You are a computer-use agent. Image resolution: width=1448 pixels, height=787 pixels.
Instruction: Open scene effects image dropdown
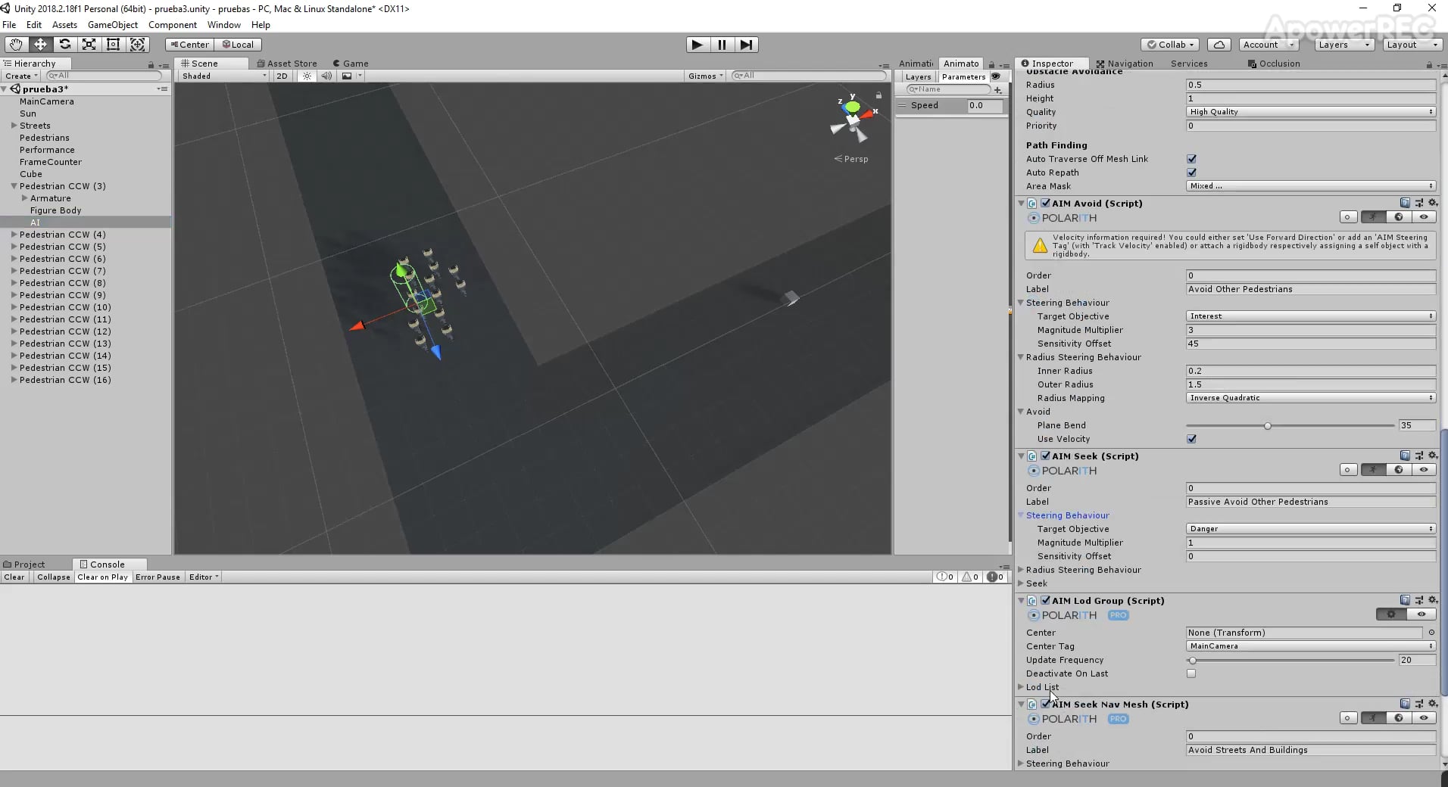[351, 76]
